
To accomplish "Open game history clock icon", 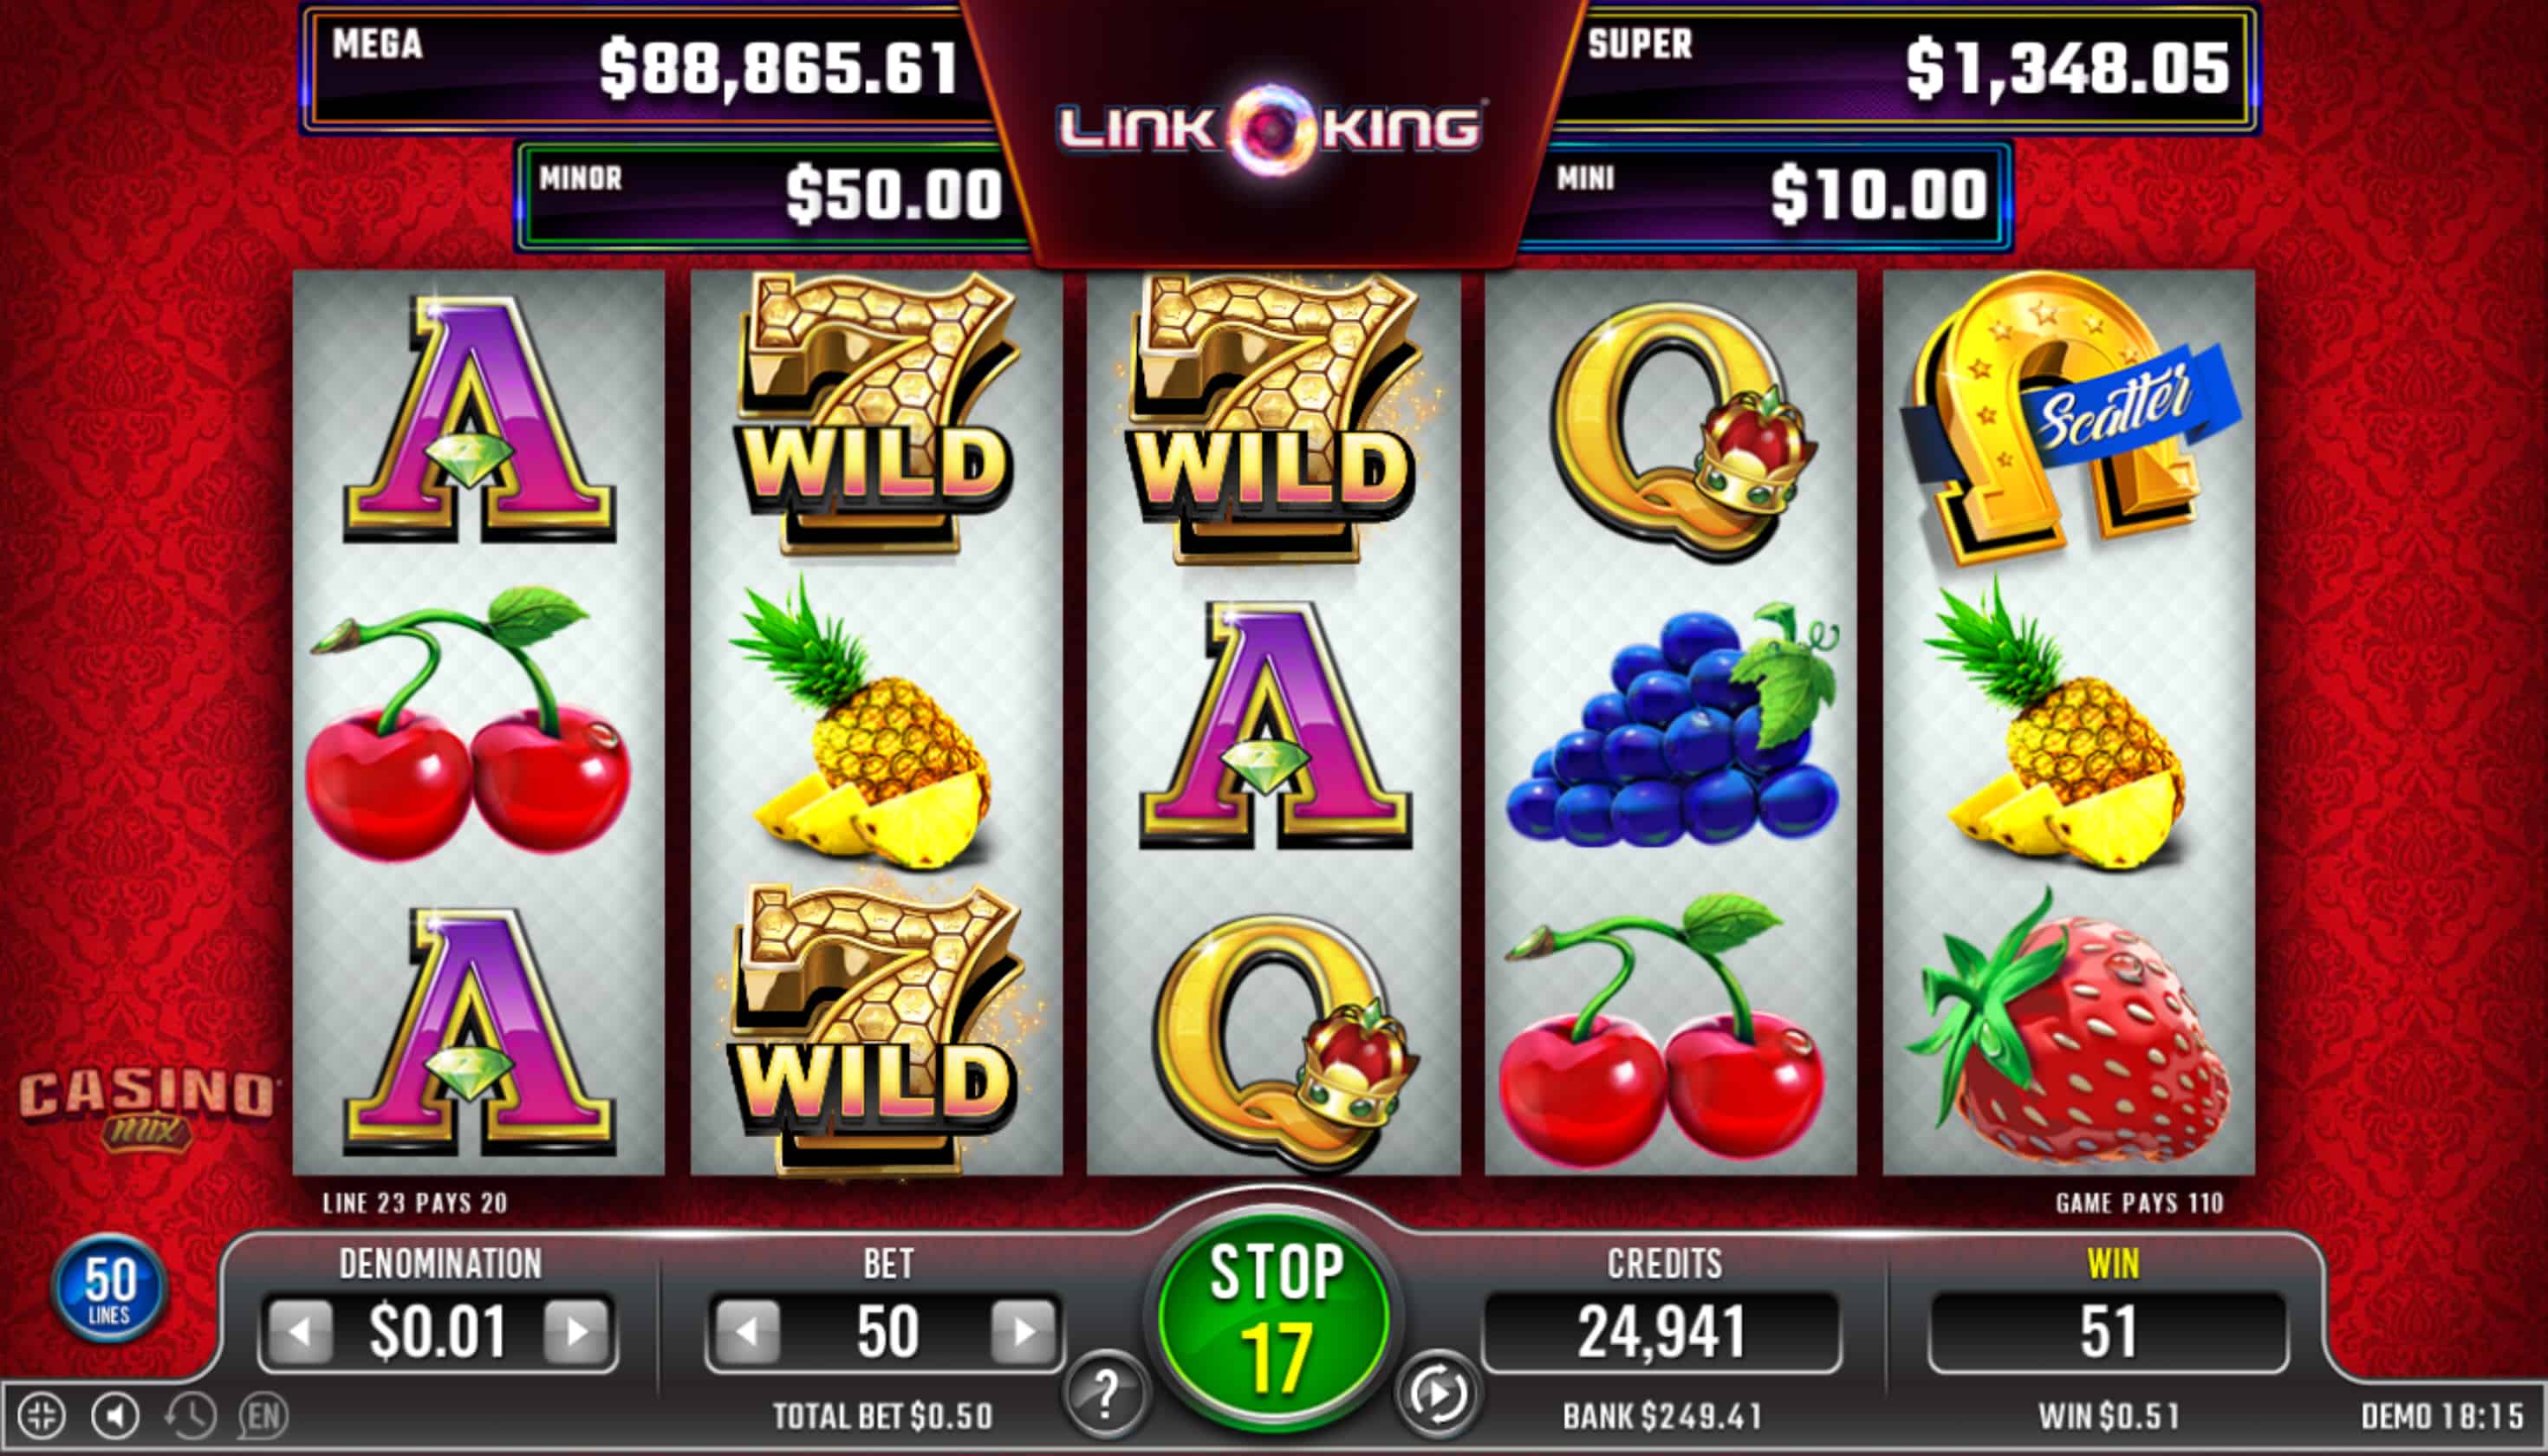I will (190, 1416).
